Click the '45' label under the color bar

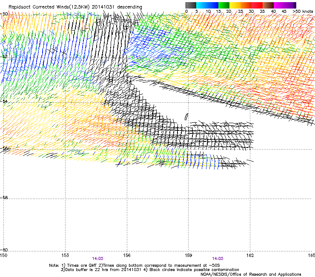284,12
